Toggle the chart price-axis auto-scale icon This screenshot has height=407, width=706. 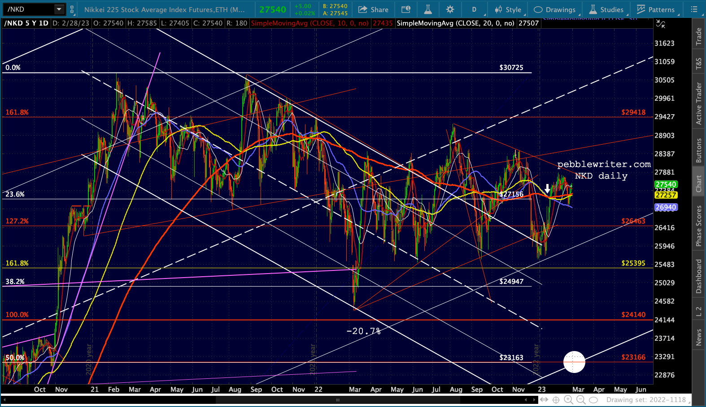(661, 24)
